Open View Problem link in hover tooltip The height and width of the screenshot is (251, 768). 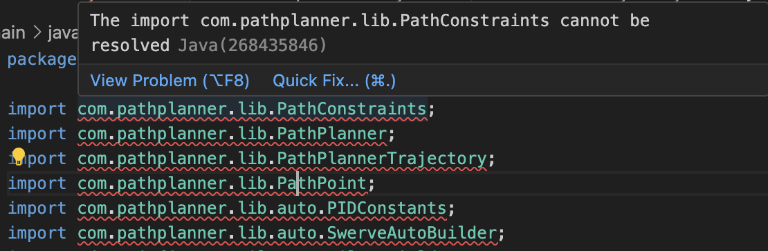pyautogui.click(x=170, y=81)
